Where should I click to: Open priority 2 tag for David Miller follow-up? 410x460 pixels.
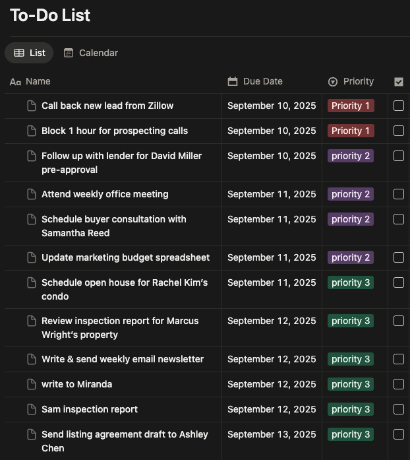click(351, 156)
